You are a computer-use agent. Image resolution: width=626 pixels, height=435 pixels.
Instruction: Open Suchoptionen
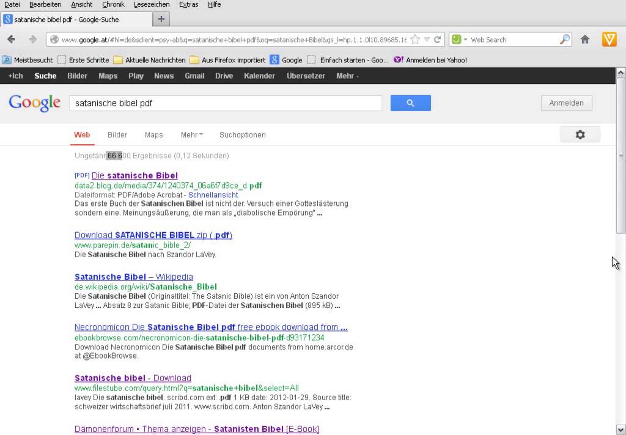coord(242,135)
